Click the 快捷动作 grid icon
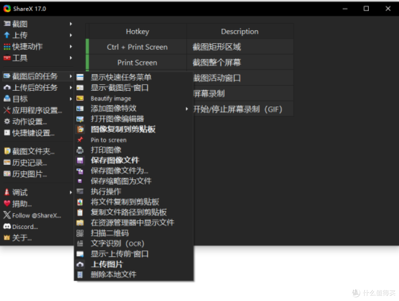This screenshot has width=399, height=301. point(7,46)
